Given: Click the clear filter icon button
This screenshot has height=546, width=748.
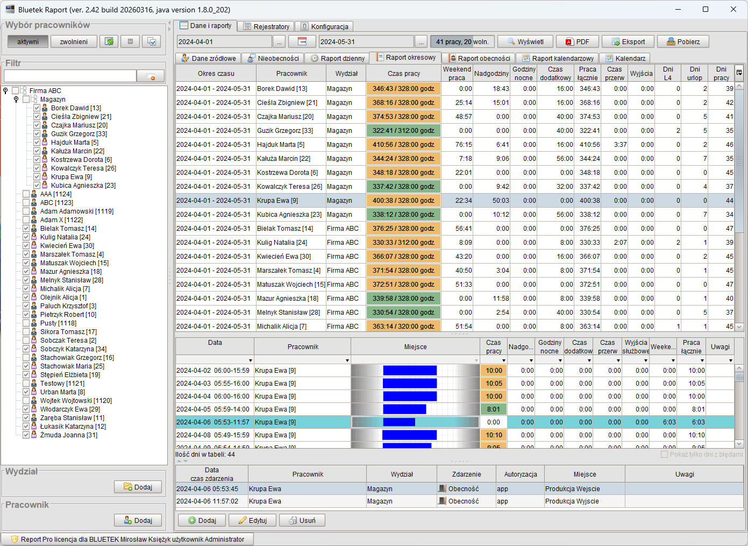Looking at the screenshot, I should [151, 76].
